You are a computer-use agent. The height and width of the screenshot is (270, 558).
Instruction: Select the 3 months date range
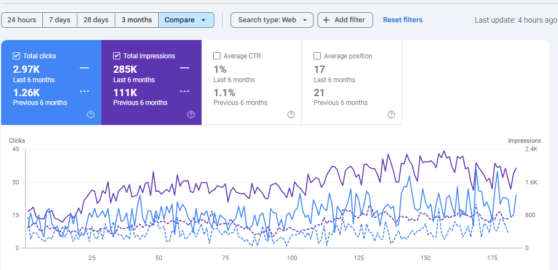point(136,20)
